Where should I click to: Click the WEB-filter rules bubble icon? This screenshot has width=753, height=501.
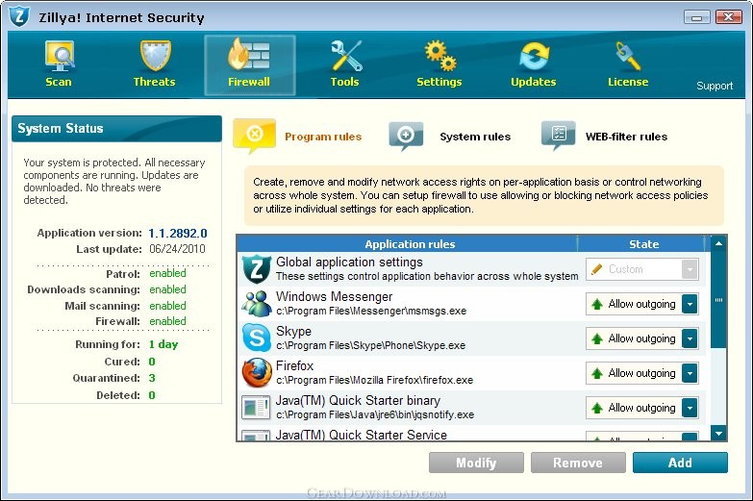(x=559, y=136)
